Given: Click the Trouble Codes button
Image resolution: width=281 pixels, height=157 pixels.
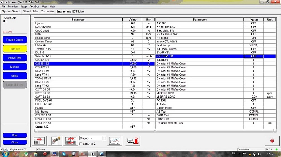Looking at the screenshot, I should [x=15, y=40].
